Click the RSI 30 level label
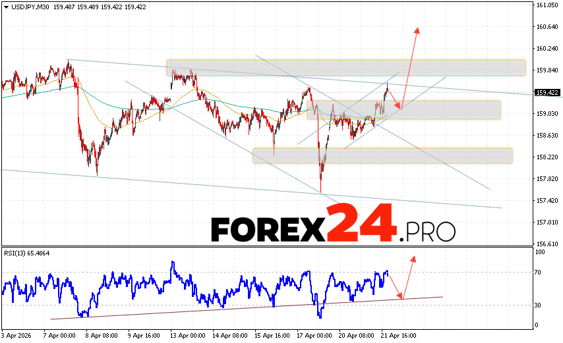 [x=538, y=305]
